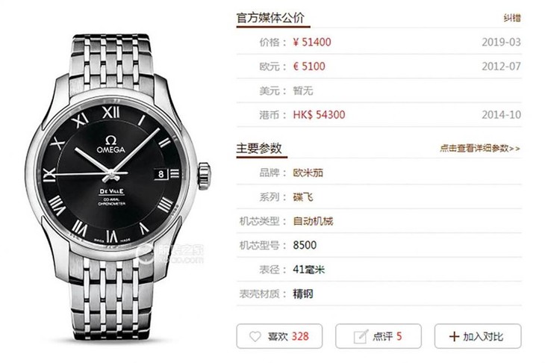Click the ¥ 51400 price value
Viewport: 545px width, 363px height.
[x=312, y=42]
